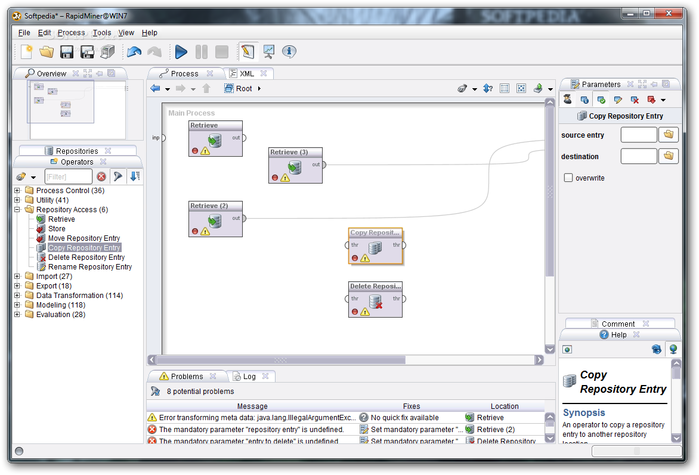699x475 pixels.
Task: Expand the Utility operators folder
Action: [x=17, y=200]
